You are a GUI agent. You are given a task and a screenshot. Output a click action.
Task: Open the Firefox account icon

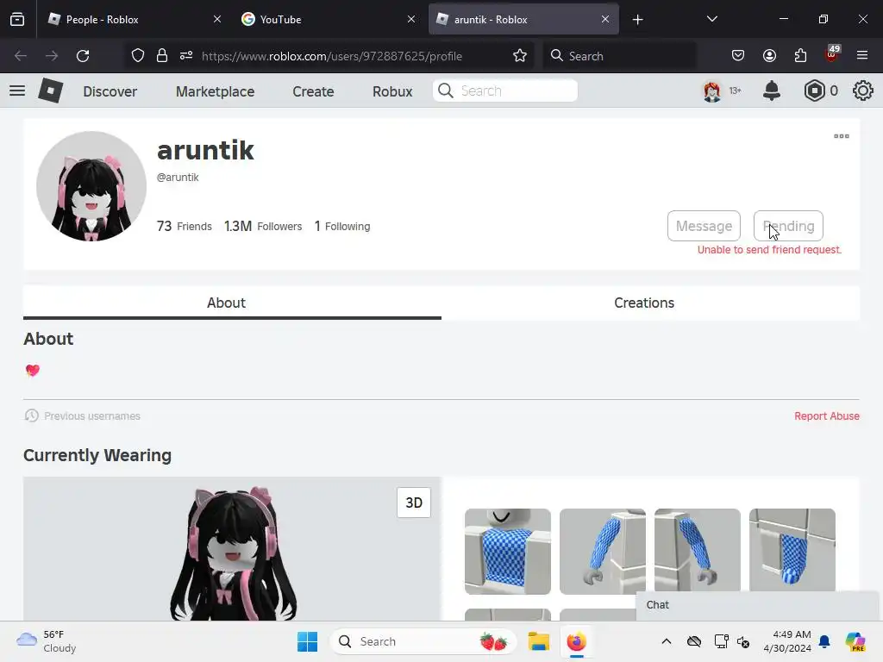(x=769, y=56)
